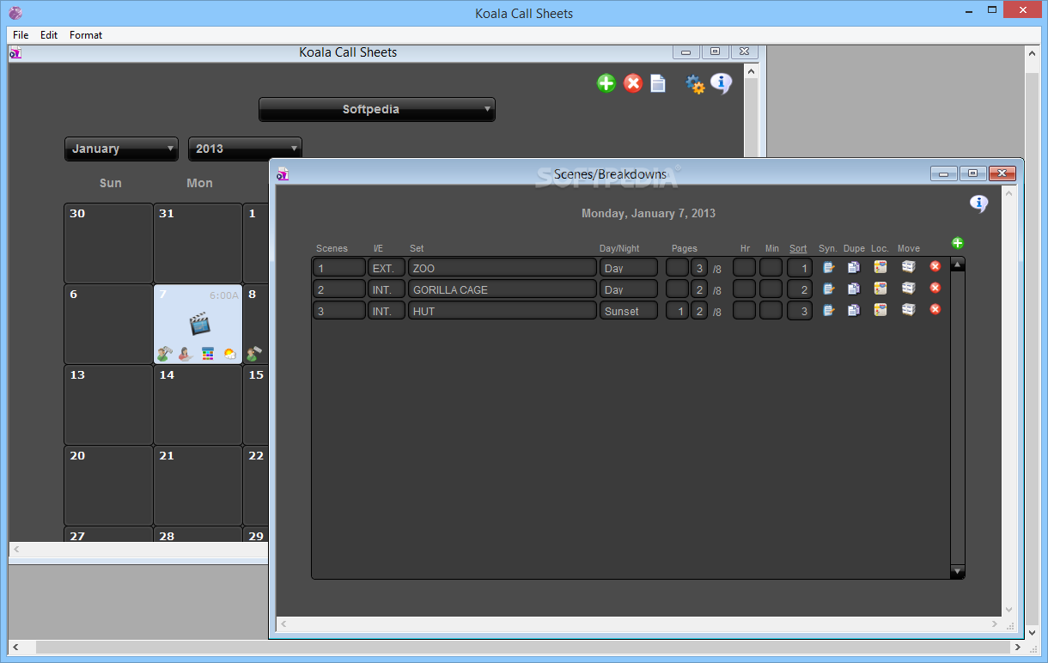Select the January 6 calendar cell
This screenshot has height=663, width=1048.
[108, 324]
